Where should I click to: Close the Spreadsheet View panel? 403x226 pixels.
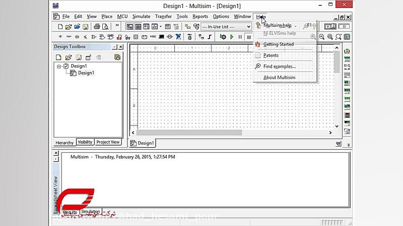pos(56,153)
